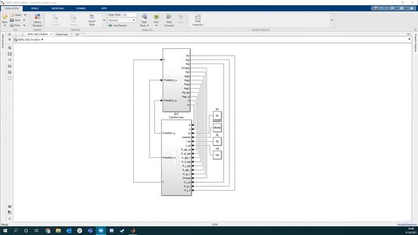Select the 'm' To Workspace block
418x235 pixels.
[217, 116]
